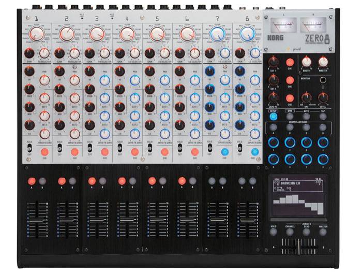Click channel 8 input source selector knob
Screen dimensions: 362x272
point(247,35)
